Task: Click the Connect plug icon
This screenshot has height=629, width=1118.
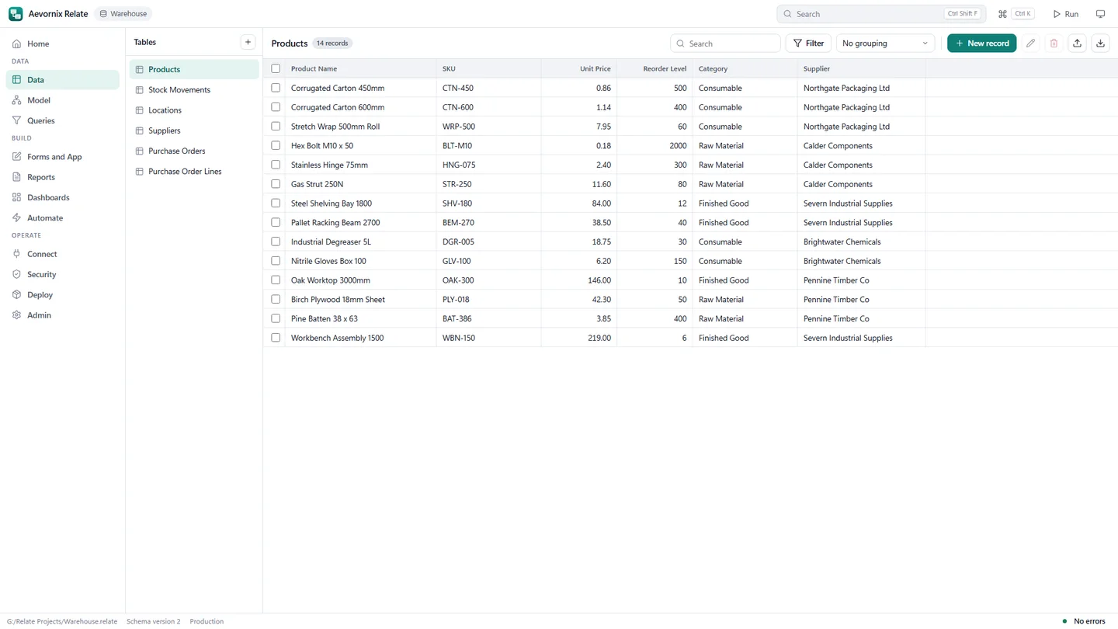Action: pos(16,254)
